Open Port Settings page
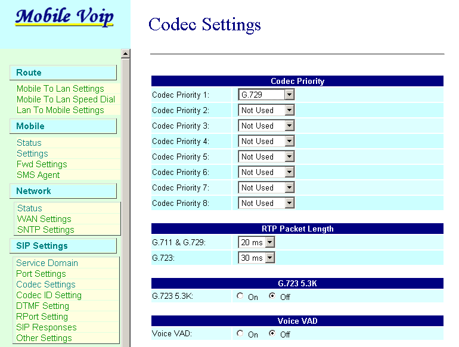Screen dimensions: 459x347 tap(41, 274)
